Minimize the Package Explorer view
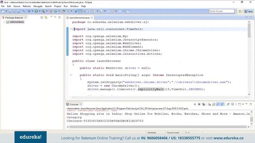 pos(55,17)
